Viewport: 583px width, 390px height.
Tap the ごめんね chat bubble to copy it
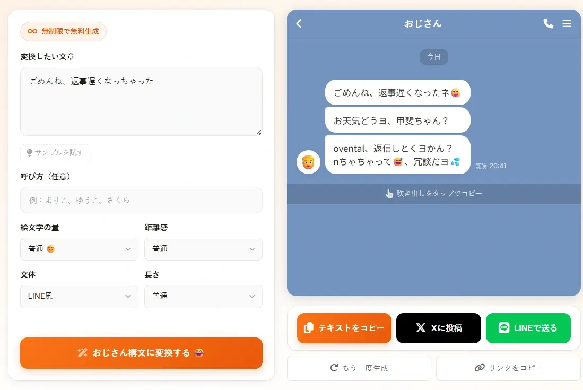[x=397, y=92]
